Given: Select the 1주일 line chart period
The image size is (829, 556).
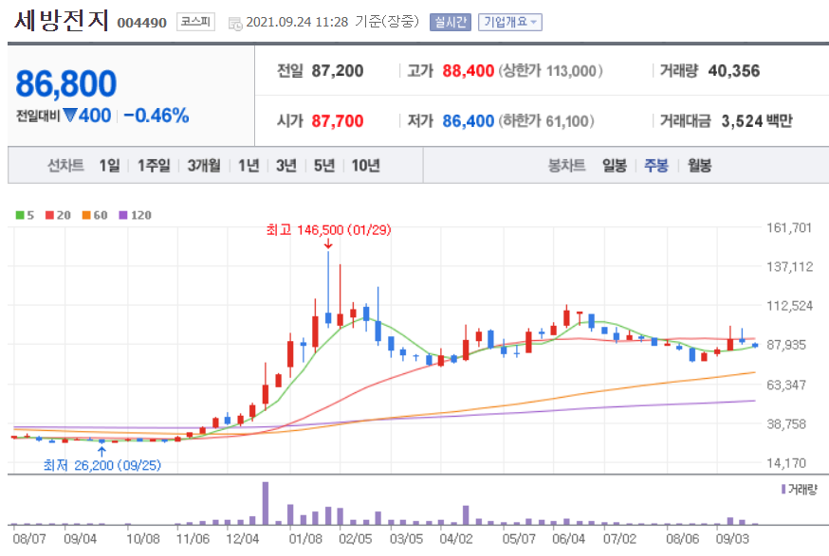Looking at the screenshot, I should tap(154, 166).
